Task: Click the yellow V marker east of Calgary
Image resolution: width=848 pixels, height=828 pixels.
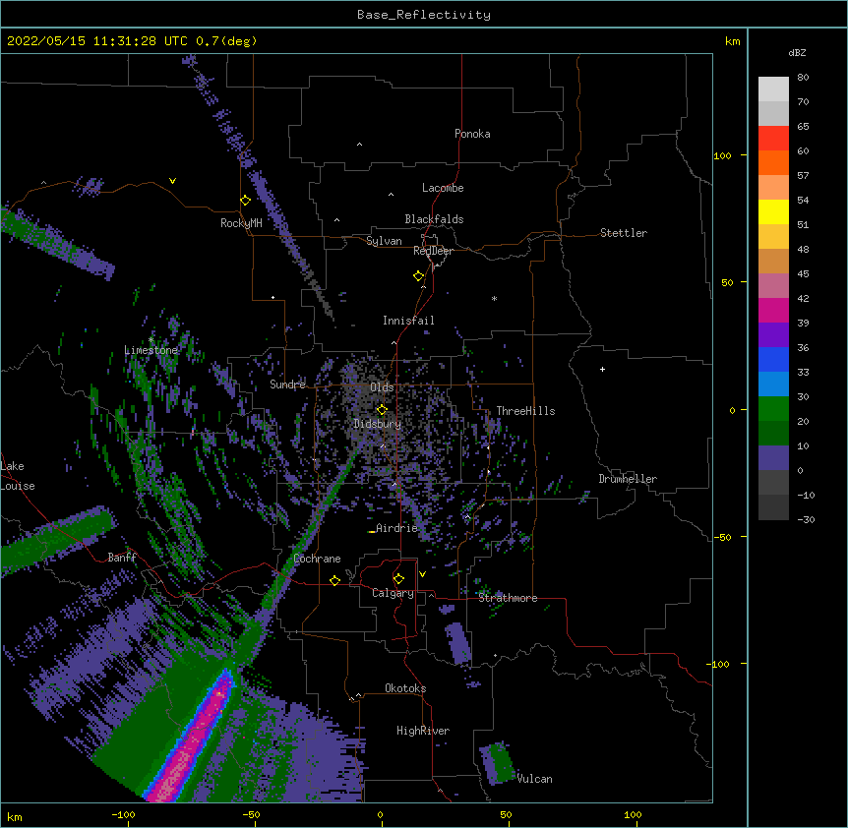Action: click(422, 574)
